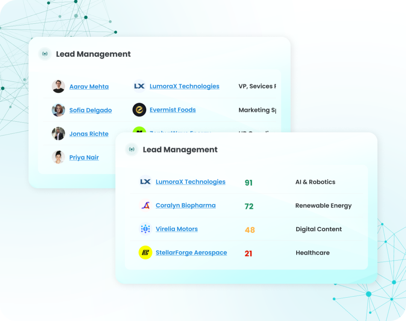Click the orange lead score 48
Screen dimensions: 406x321
click(x=250, y=230)
